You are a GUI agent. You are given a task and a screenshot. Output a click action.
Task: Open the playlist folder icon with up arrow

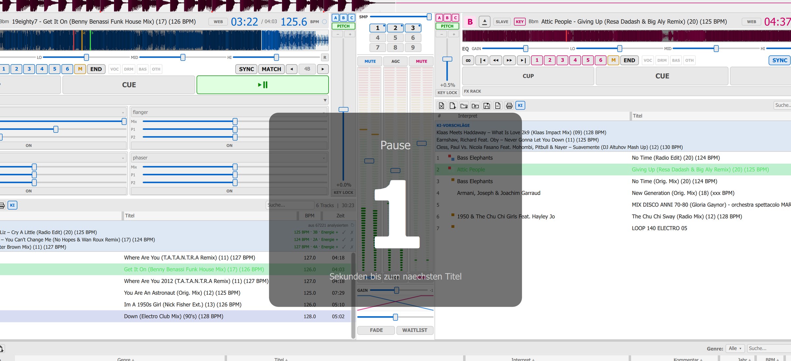click(475, 105)
